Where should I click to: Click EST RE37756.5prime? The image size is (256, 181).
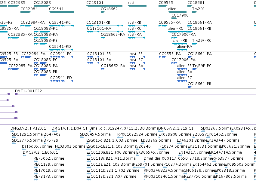click(199, 176)
